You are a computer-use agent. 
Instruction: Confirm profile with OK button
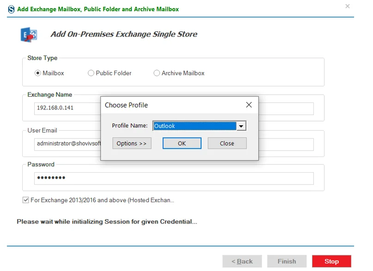182,144
